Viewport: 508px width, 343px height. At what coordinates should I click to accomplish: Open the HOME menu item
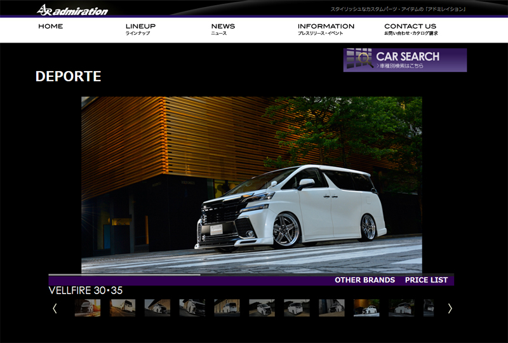point(50,27)
